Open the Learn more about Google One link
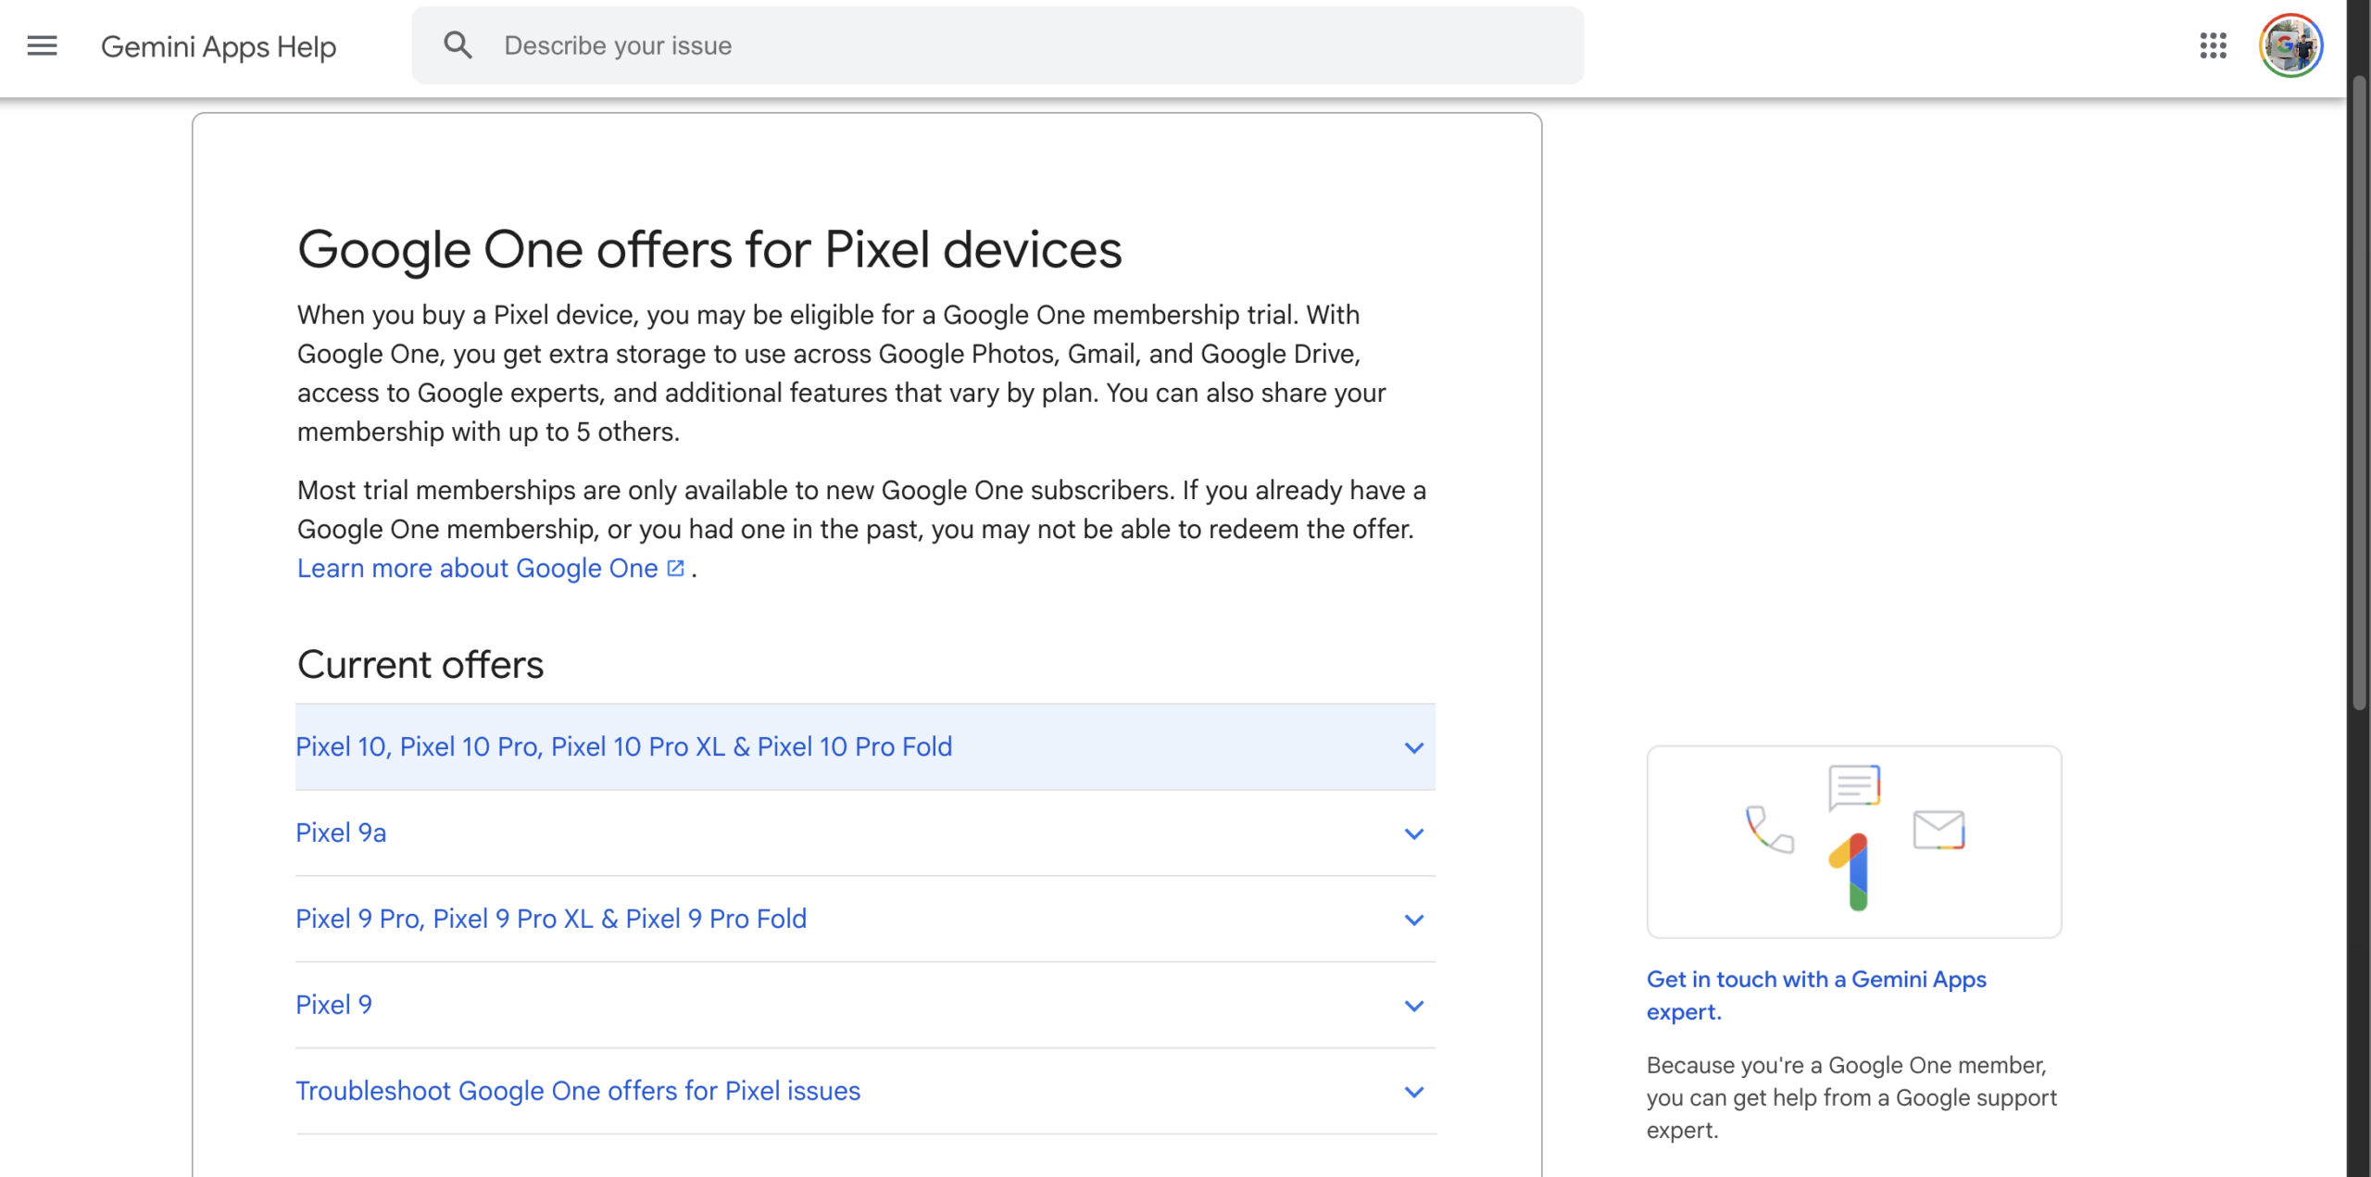The height and width of the screenshot is (1177, 2371). [478, 568]
